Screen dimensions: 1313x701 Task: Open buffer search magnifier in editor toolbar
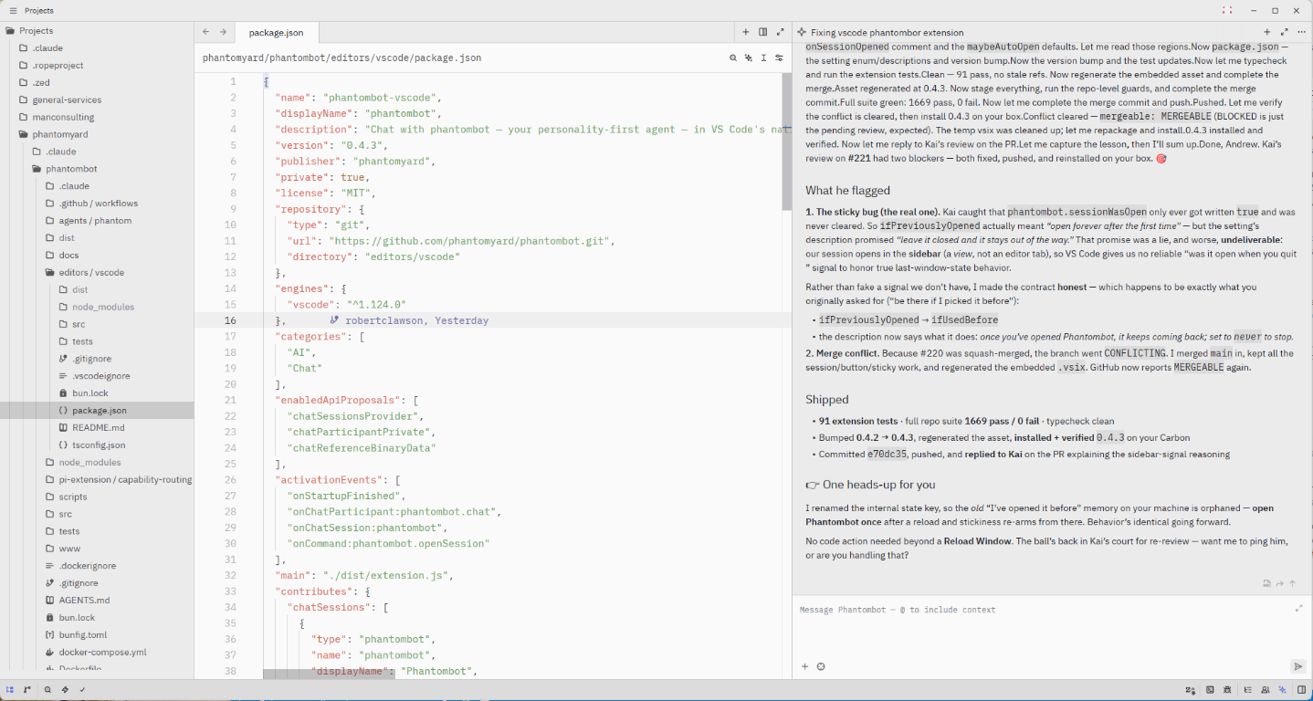coord(732,58)
